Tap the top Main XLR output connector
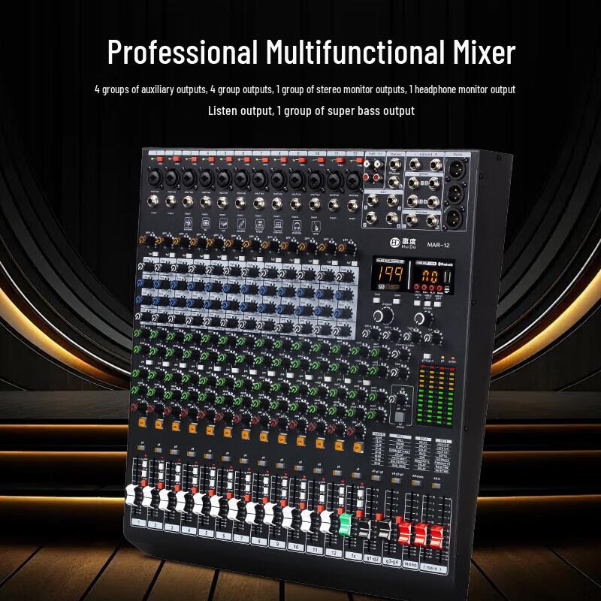Image resolution: width=601 pixels, height=601 pixels. tap(457, 170)
